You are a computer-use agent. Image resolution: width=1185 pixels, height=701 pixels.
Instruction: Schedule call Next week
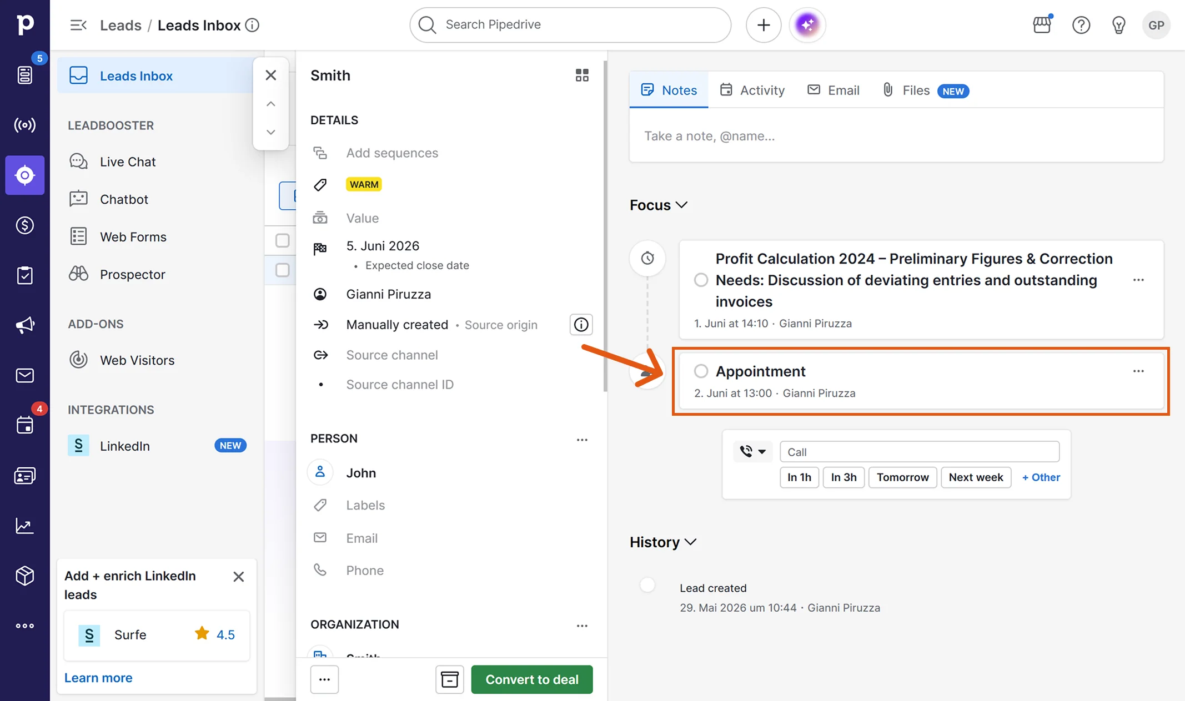(x=976, y=477)
